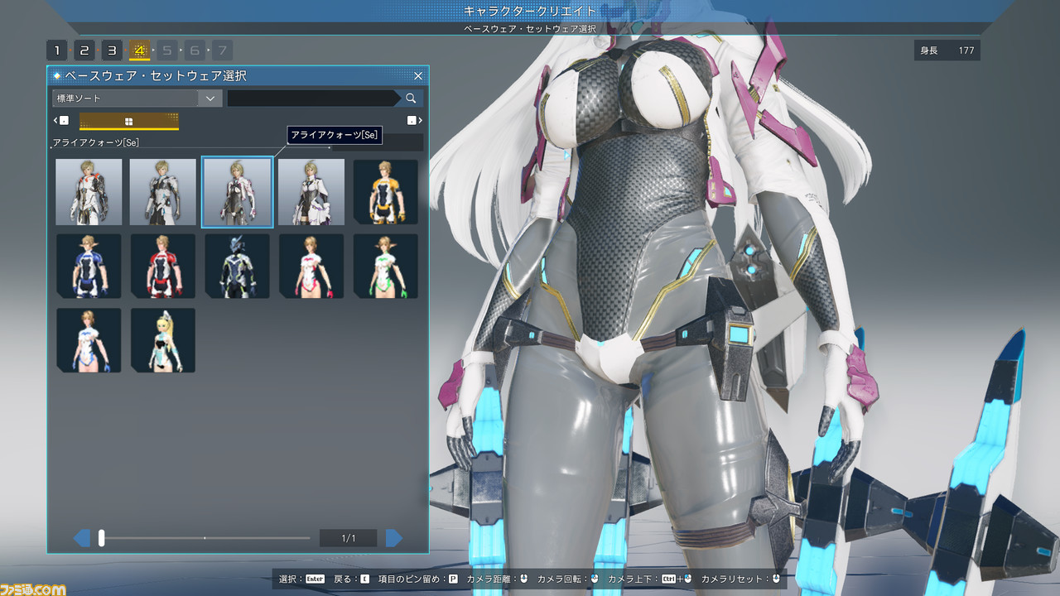Choose the blue male basewear thumbnail
Image resolution: width=1060 pixels, height=596 pixels.
point(89,266)
